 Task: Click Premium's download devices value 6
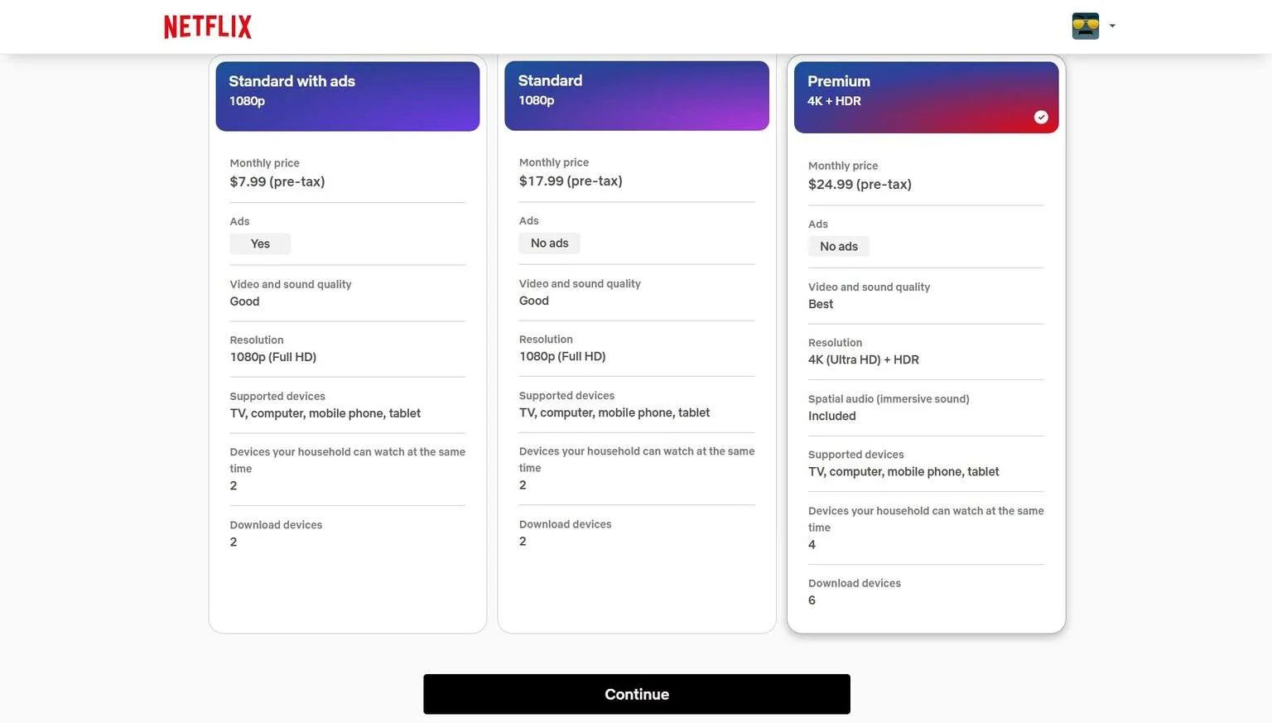812,600
